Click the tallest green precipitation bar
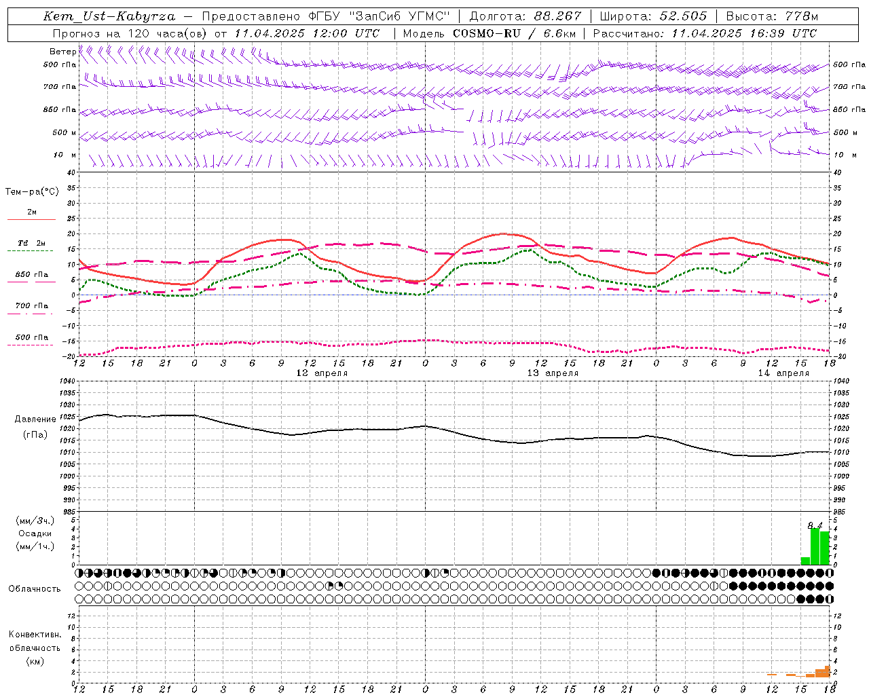Image resolution: width=869 pixels, height=695 pixels. (815, 546)
